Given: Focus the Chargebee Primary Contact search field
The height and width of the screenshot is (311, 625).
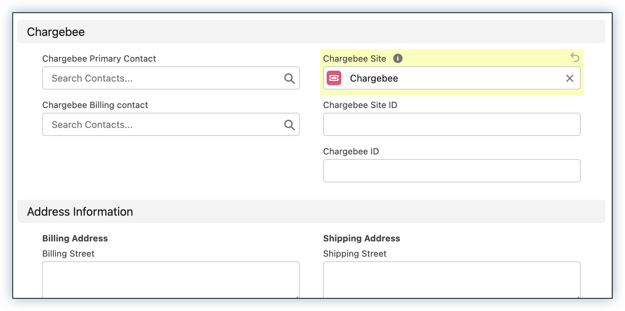Looking at the screenshot, I should pos(171,78).
